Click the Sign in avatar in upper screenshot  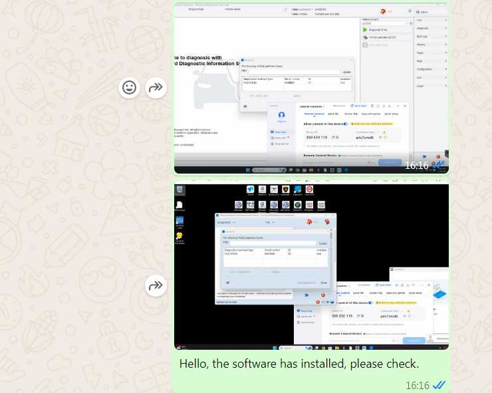coord(282,115)
